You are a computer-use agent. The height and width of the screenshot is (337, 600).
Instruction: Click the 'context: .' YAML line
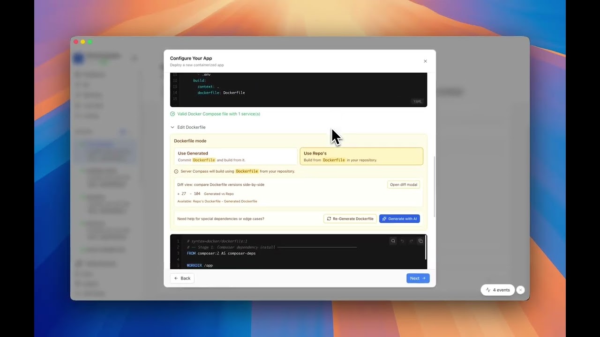pyautogui.click(x=208, y=87)
